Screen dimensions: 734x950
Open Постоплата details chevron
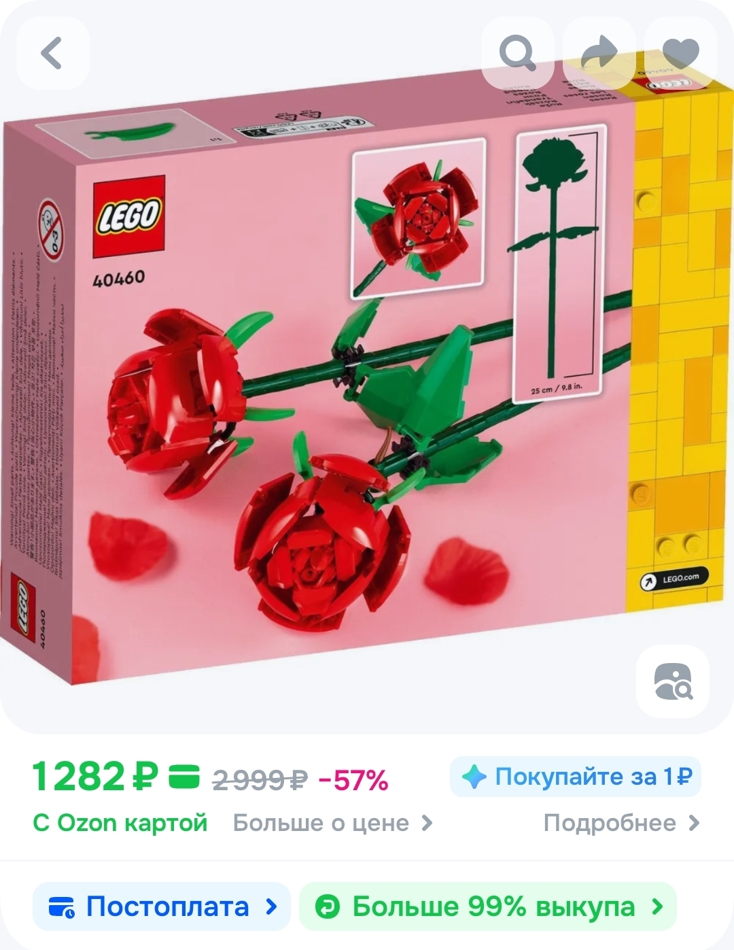pyautogui.click(x=271, y=906)
